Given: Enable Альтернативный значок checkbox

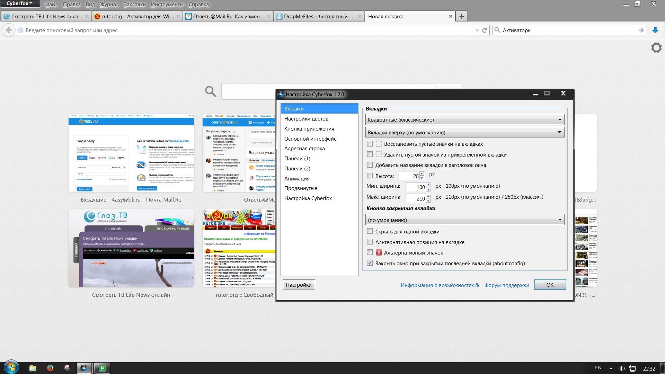Looking at the screenshot, I should [x=370, y=252].
